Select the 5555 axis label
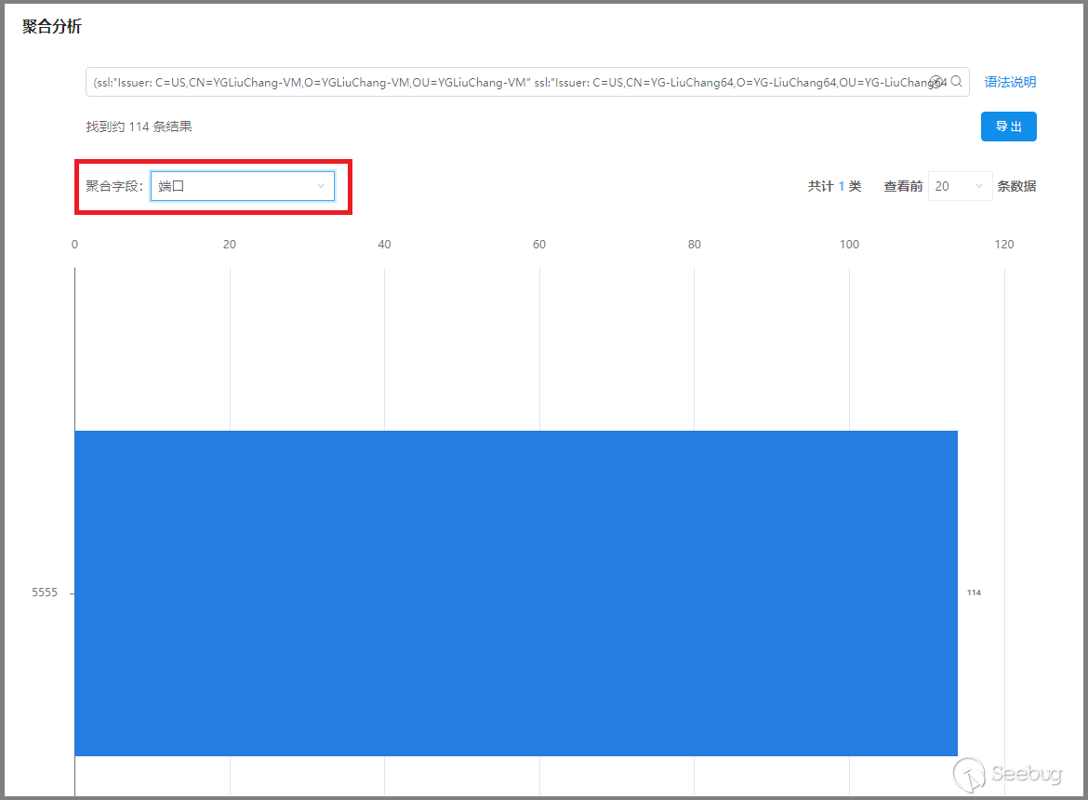Viewport: 1088px width, 800px height. [45, 593]
